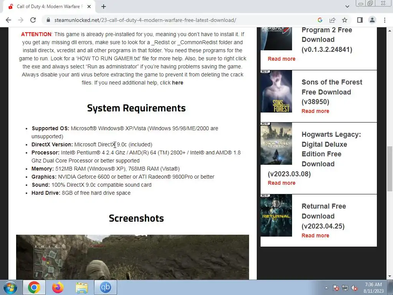Click the Chrome taskbar icon

click(x=34, y=287)
